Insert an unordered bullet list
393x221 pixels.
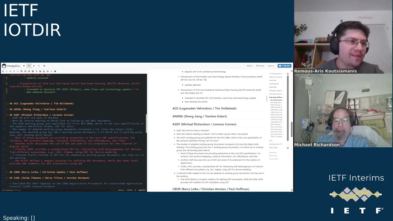(25, 71)
